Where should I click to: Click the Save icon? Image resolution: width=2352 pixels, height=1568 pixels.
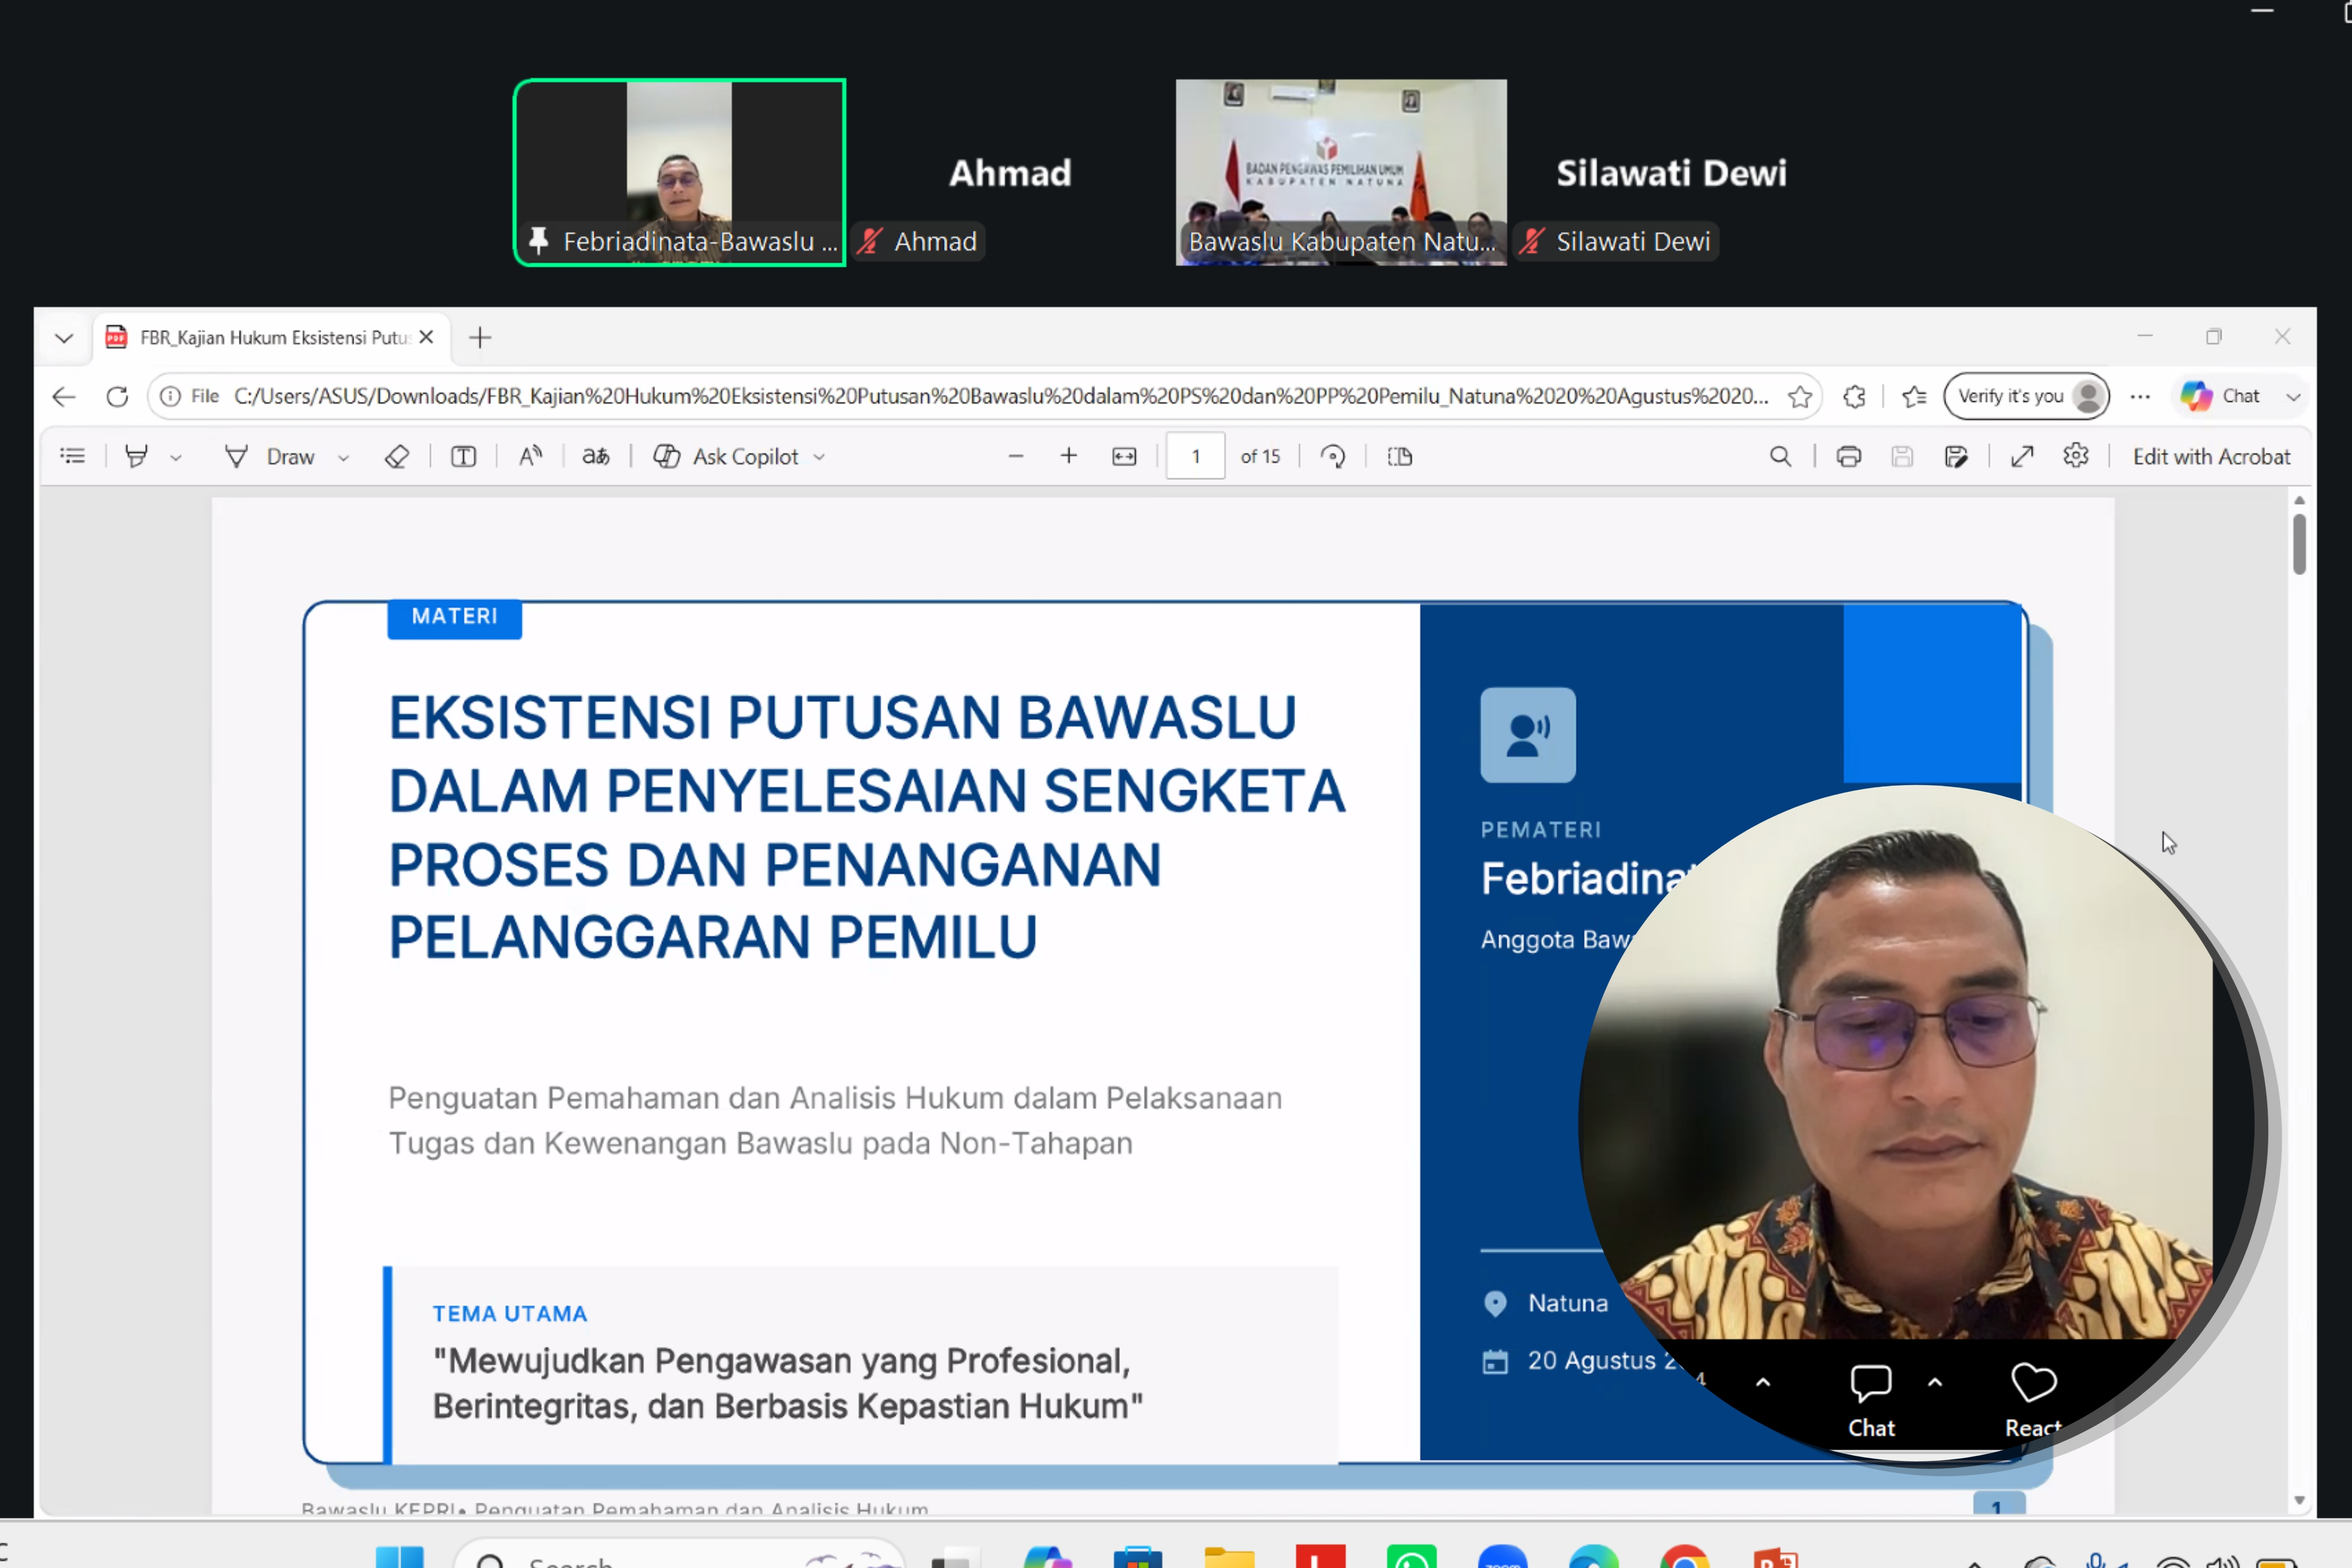(1902, 456)
